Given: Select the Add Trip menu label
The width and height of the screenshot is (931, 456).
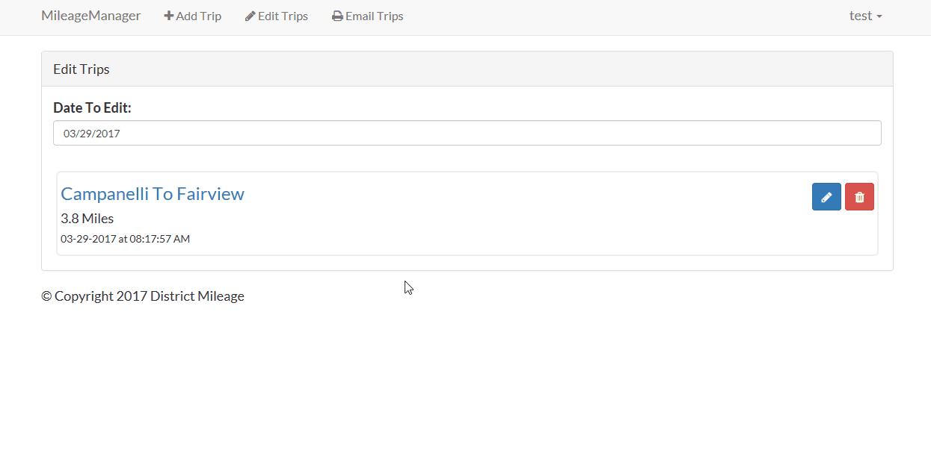Looking at the screenshot, I should (199, 16).
